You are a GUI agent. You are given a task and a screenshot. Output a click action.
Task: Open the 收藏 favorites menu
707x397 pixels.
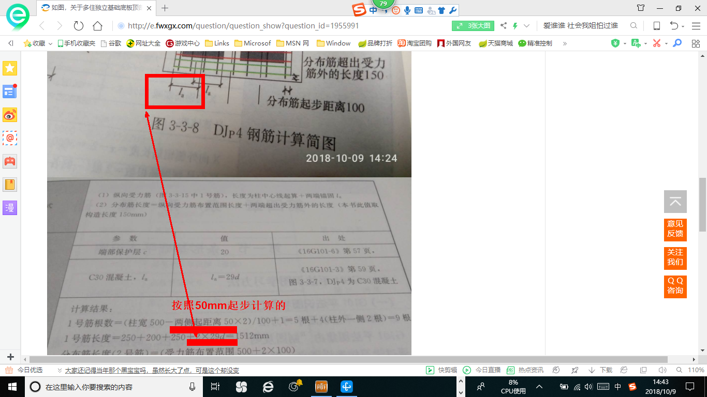pos(38,43)
